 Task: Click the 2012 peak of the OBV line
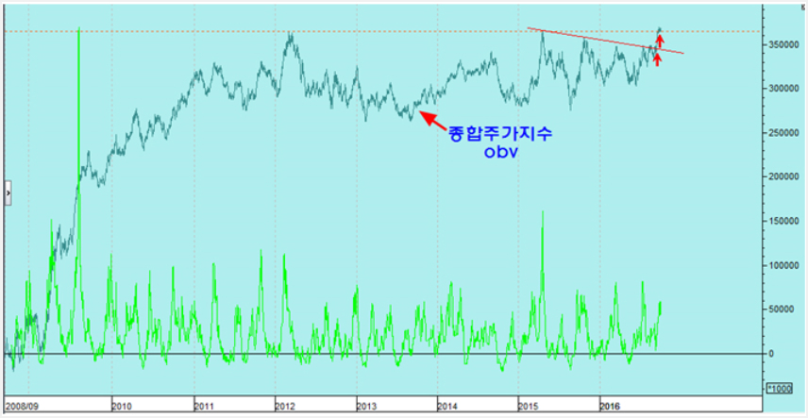[290, 35]
